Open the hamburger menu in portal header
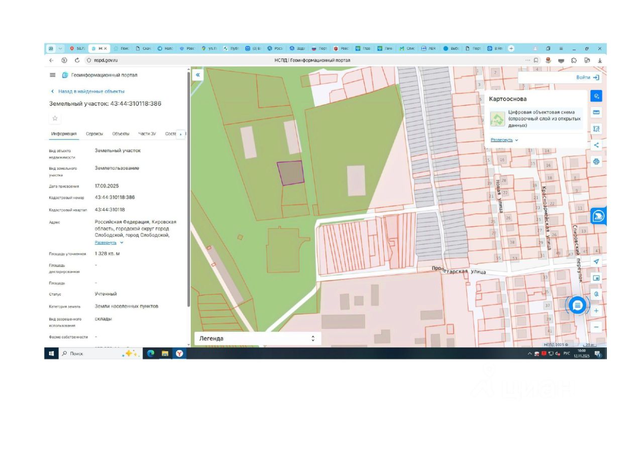This screenshot has width=643, height=454. click(52, 75)
